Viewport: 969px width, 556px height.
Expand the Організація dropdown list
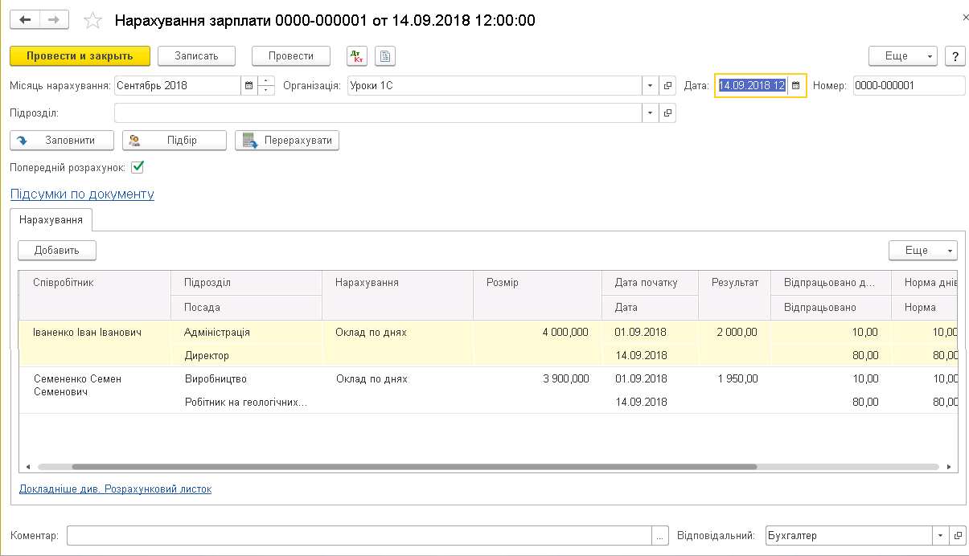(x=650, y=85)
